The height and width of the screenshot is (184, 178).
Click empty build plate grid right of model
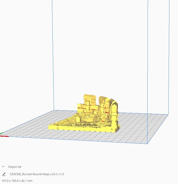[x=142, y=127]
